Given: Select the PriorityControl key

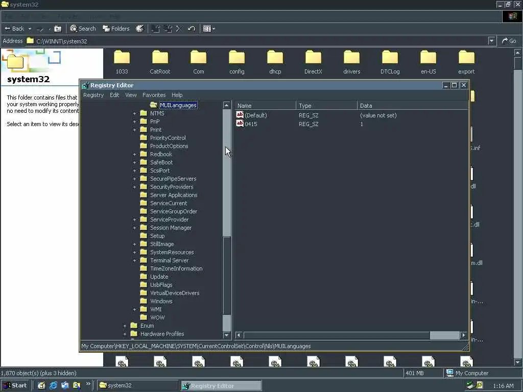Looking at the screenshot, I should 168,138.
